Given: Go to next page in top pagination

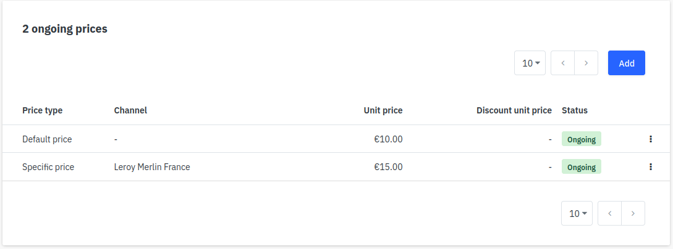Looking at the screenshot, I should click(586, 63).
